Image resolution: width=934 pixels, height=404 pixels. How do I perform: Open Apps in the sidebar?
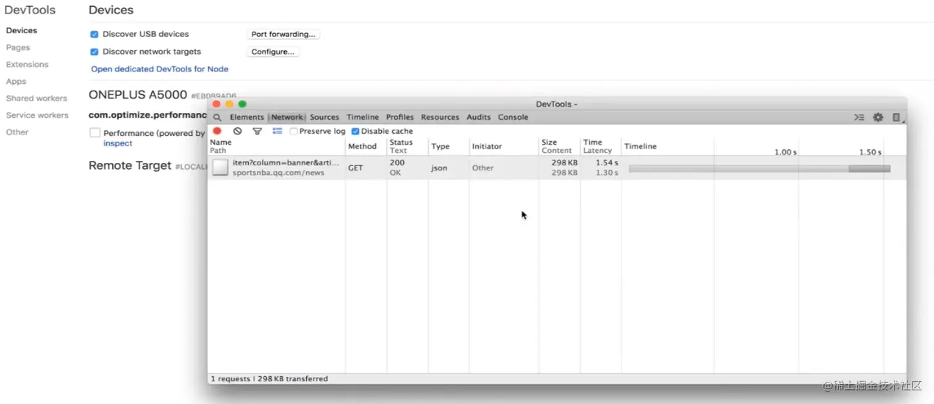[x=16, y=81]
